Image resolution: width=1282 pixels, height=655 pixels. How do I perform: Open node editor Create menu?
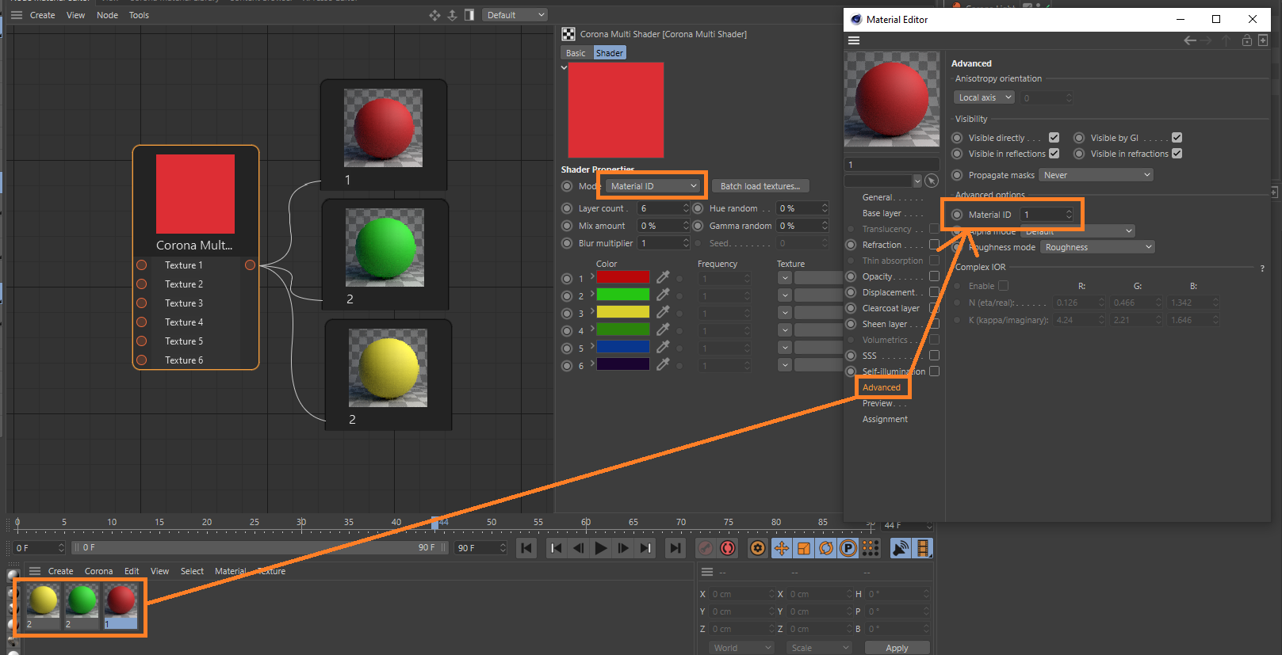pyautogui.click(x=43, y=15)
